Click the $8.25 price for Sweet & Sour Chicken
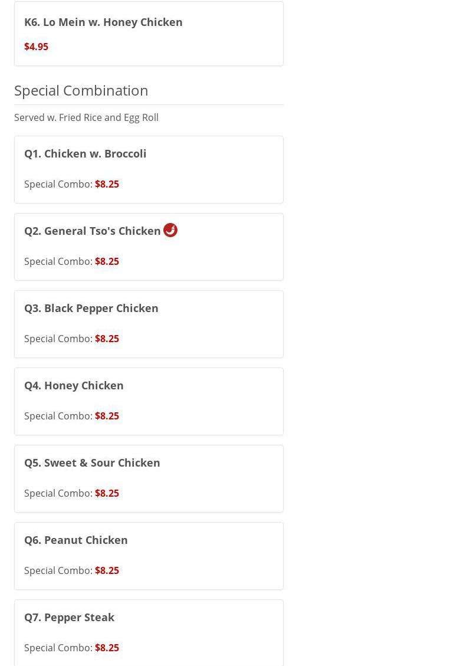 (107, 493)
